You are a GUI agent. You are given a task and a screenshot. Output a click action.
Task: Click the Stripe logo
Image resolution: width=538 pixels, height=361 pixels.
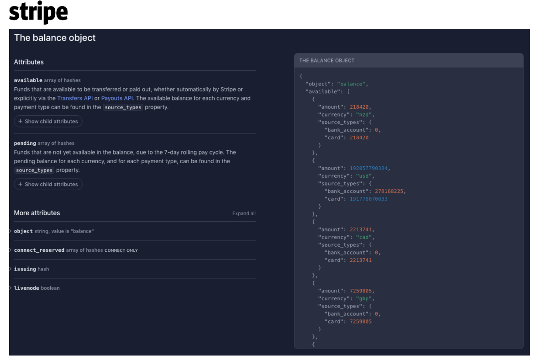click(x=38, y=12)
